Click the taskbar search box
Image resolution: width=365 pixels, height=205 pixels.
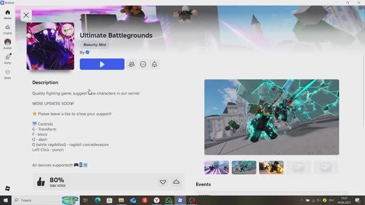[x=46, y=200]
